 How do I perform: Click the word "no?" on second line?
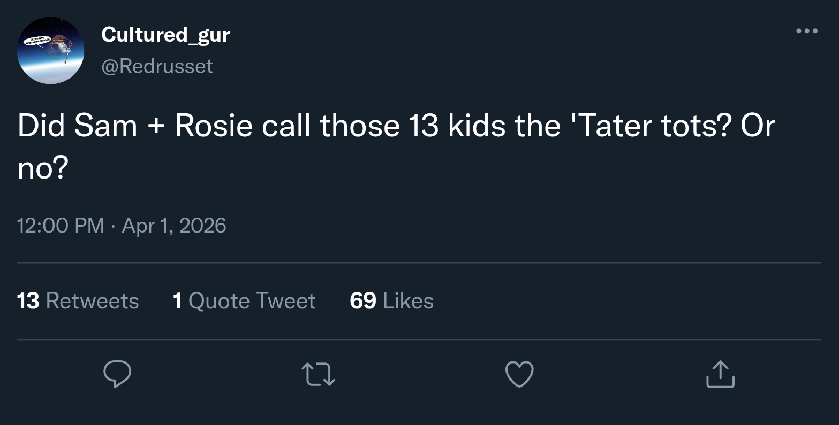(43, 169)
